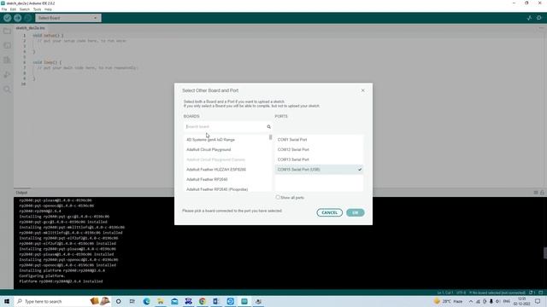Click the Upload arrow button in toolbar
This screenshot has width=547, height=307.
coord(17,18)
